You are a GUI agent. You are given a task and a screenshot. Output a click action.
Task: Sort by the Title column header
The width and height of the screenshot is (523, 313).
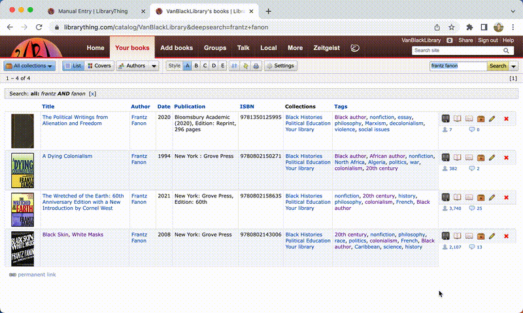point(48,107)
